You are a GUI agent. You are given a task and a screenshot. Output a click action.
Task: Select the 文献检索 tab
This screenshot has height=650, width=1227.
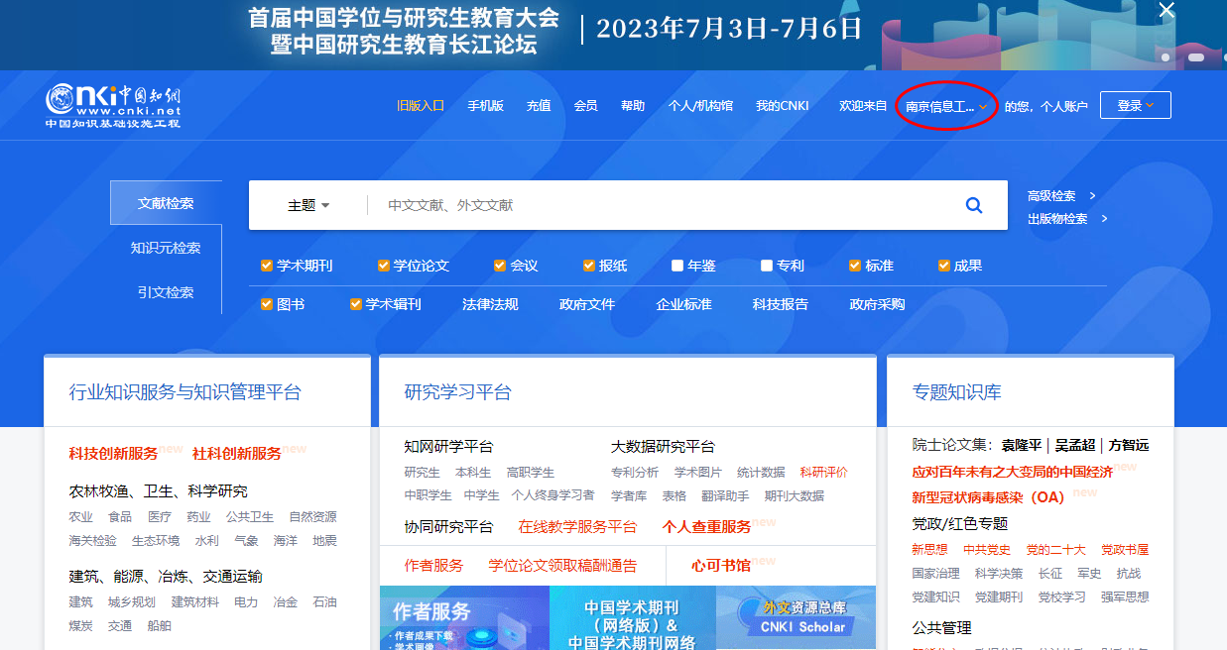[166, 203]
